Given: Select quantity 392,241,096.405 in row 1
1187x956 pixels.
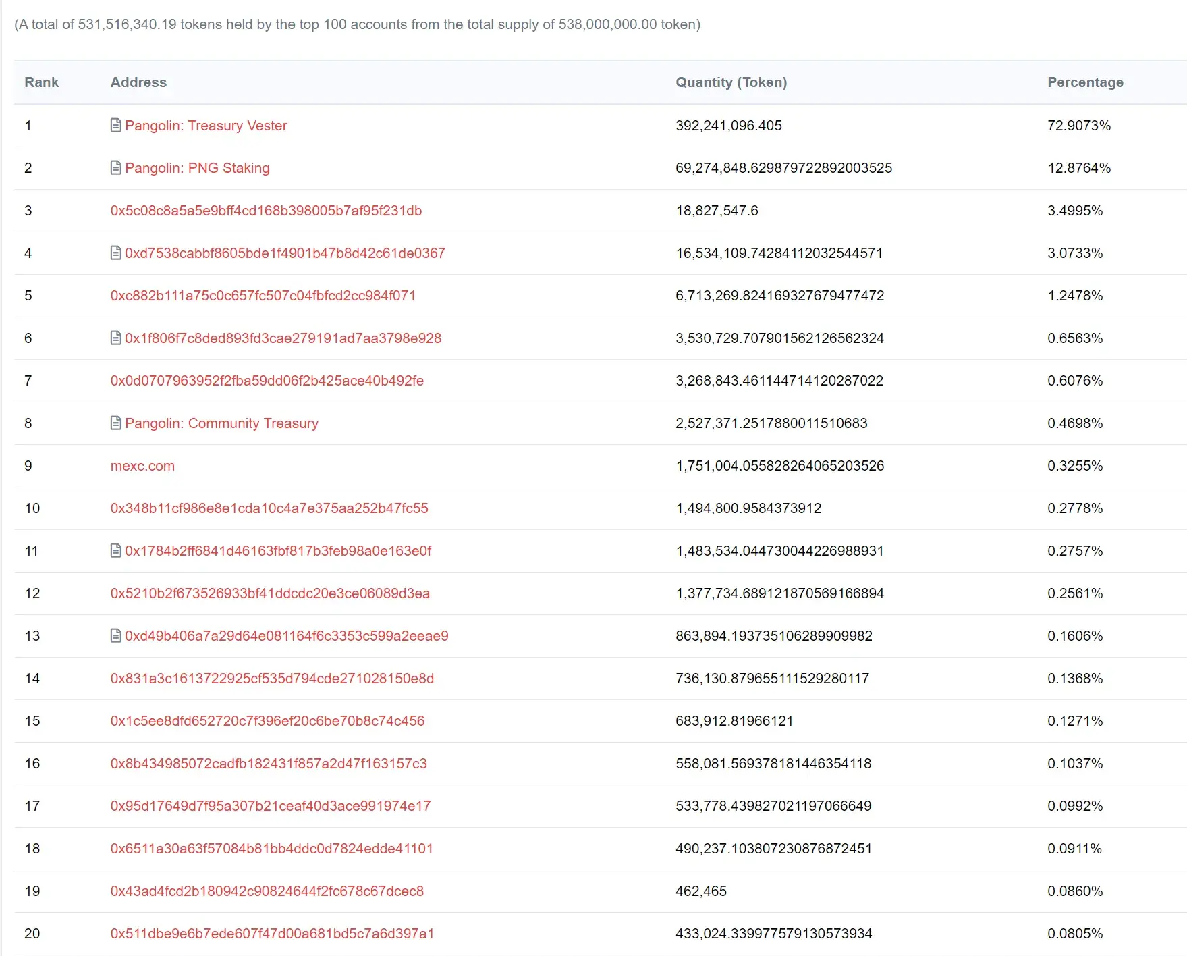Looking at the screenshot, I should (729, 126).
